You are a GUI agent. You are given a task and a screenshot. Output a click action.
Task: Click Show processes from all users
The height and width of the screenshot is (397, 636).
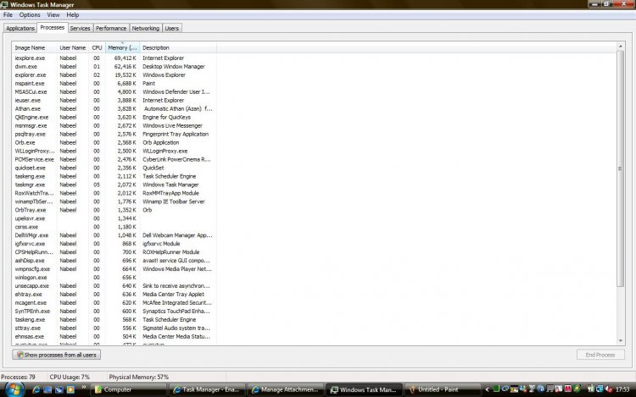[x=56, y=355]
